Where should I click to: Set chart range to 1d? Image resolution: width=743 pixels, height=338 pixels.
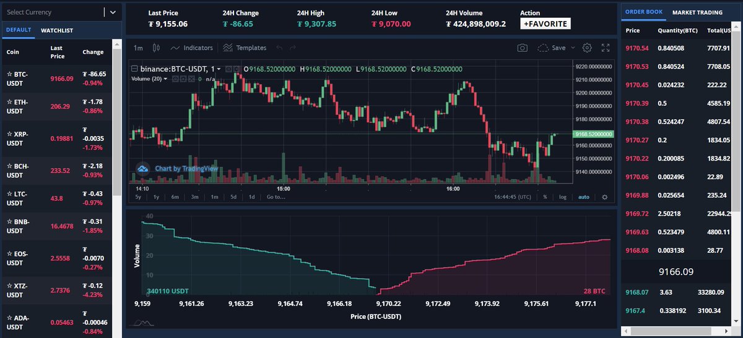(252, 197)
